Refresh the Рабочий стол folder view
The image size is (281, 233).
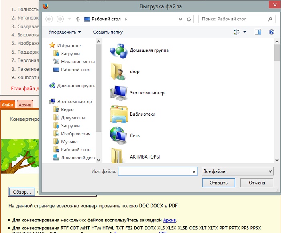click(189, 19)
